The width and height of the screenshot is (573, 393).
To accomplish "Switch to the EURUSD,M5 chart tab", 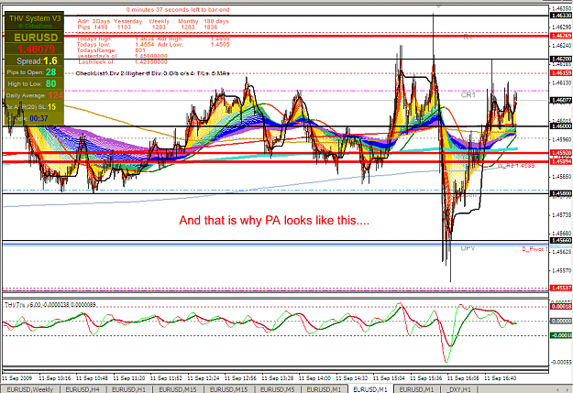I will point(277,389).
